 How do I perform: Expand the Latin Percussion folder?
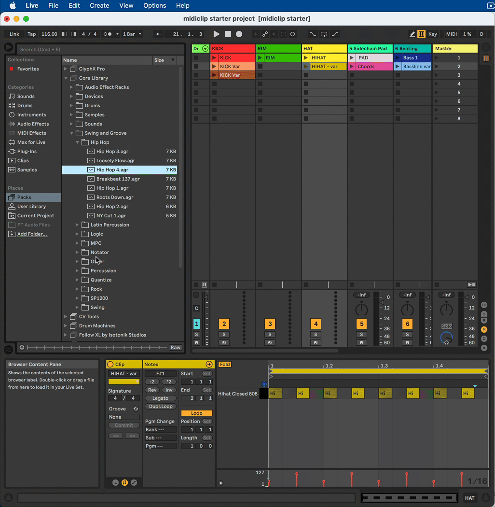point(77,225)
